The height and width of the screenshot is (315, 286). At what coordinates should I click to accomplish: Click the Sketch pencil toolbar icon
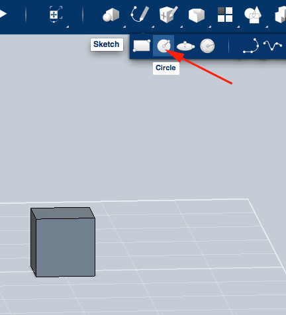point(140,14)
